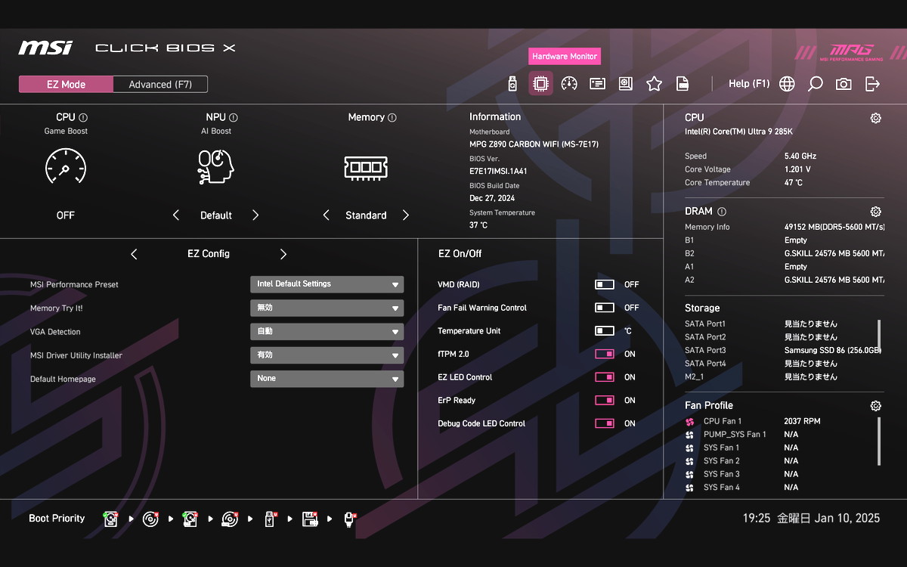The image size is (907, 567).
Task: Click the info icon beside NPU
Action: [x=234, y=117]
